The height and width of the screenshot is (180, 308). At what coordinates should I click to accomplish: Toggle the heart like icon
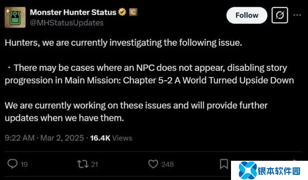click(x=153, y=164)
